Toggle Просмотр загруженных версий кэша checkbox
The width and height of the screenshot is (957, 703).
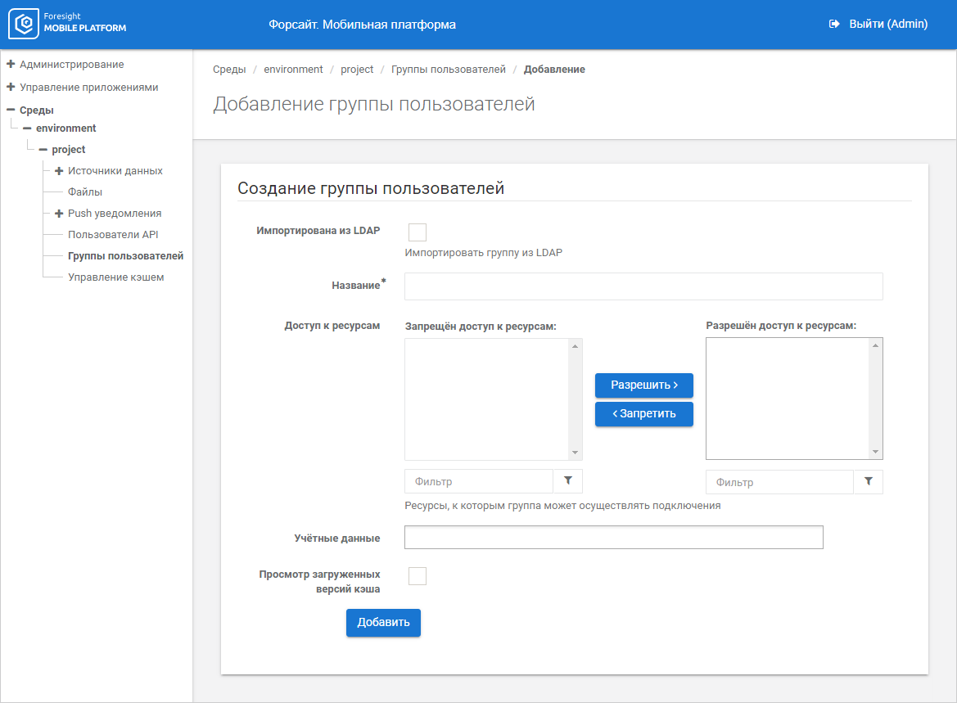417,576
